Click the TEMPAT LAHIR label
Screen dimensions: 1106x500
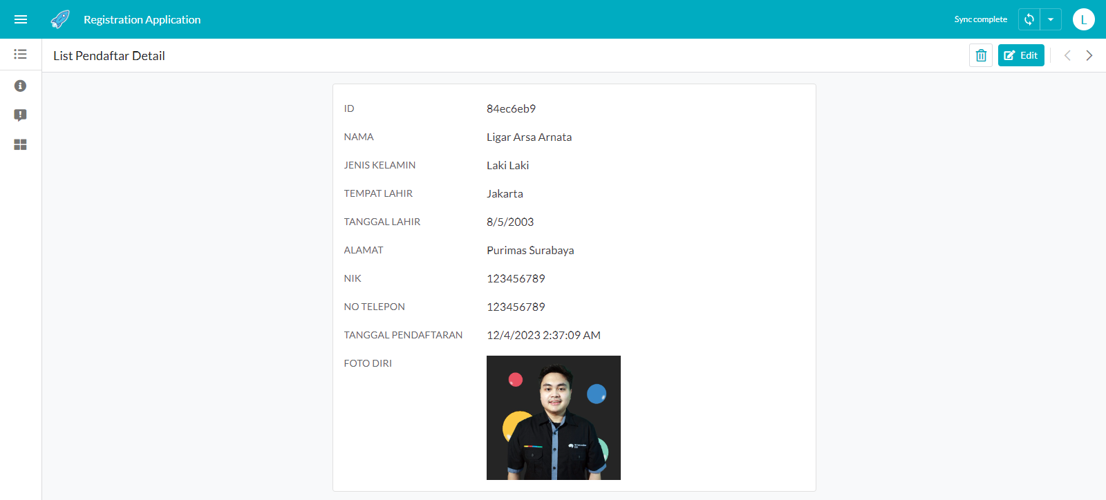[x=378, y=193]
